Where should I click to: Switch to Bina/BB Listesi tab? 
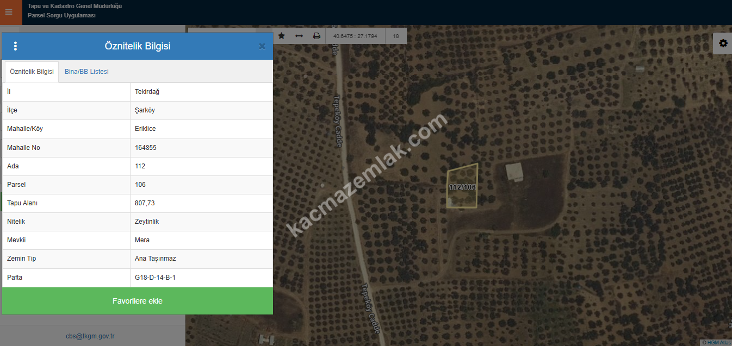point(86,72)
